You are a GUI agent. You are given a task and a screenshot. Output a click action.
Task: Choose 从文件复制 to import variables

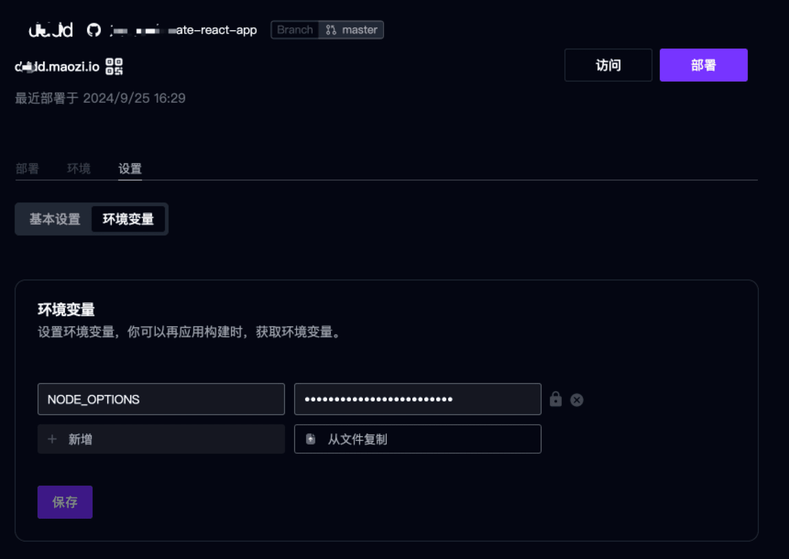[417, 439]
